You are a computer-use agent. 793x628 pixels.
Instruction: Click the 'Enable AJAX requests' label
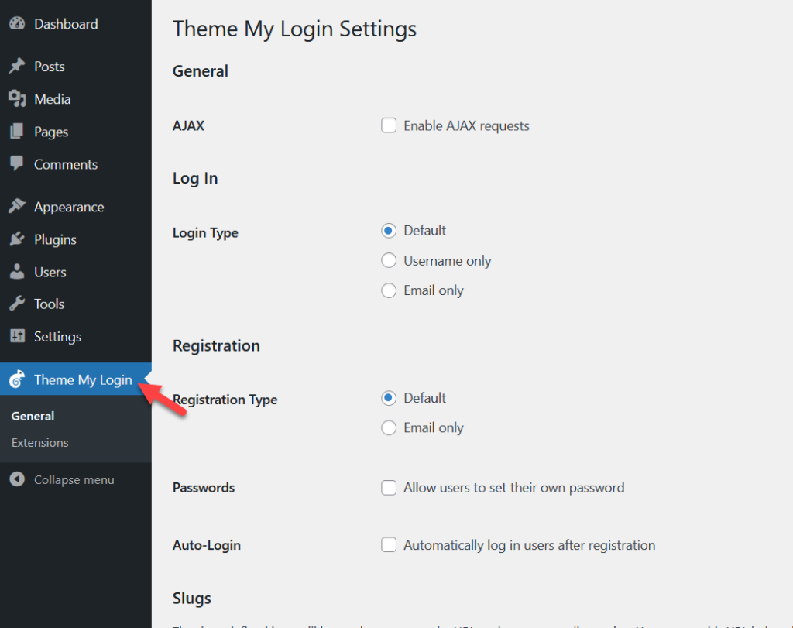tap(466, 126)
